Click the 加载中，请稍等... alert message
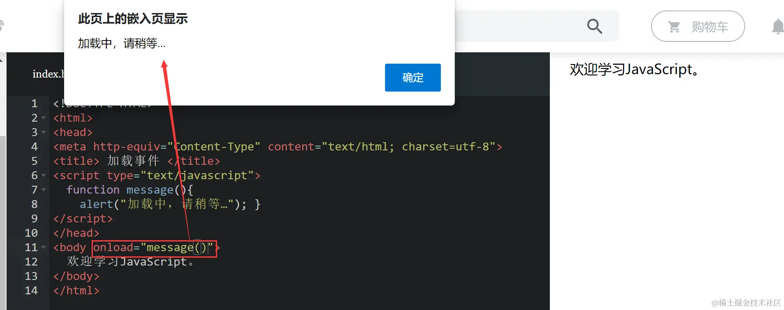The height and width of the screenshot is (310, 784). click(122, 43)
